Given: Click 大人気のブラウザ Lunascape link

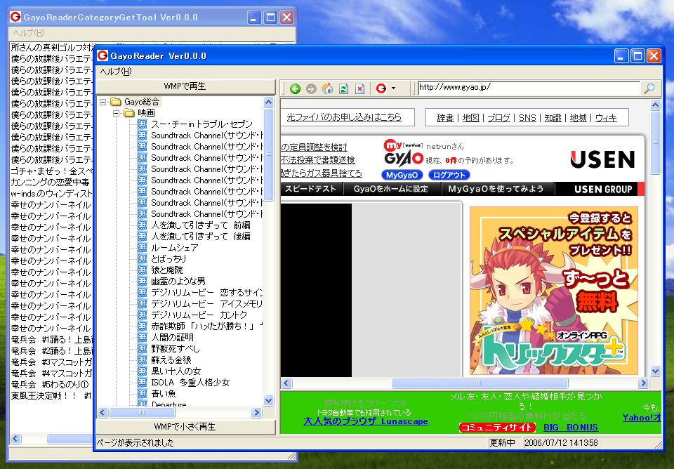Looking at the screenshot, I should [x=366, y=421].
